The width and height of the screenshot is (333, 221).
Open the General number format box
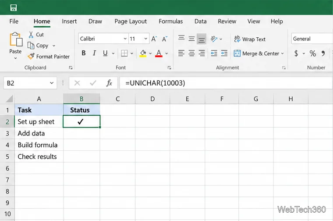[312, 39]
